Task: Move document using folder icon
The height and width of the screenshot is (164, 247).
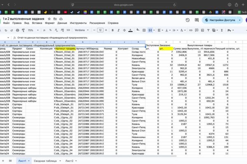Action: 55,19
